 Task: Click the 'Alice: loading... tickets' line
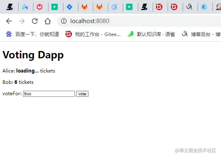[x=29, y=71]
